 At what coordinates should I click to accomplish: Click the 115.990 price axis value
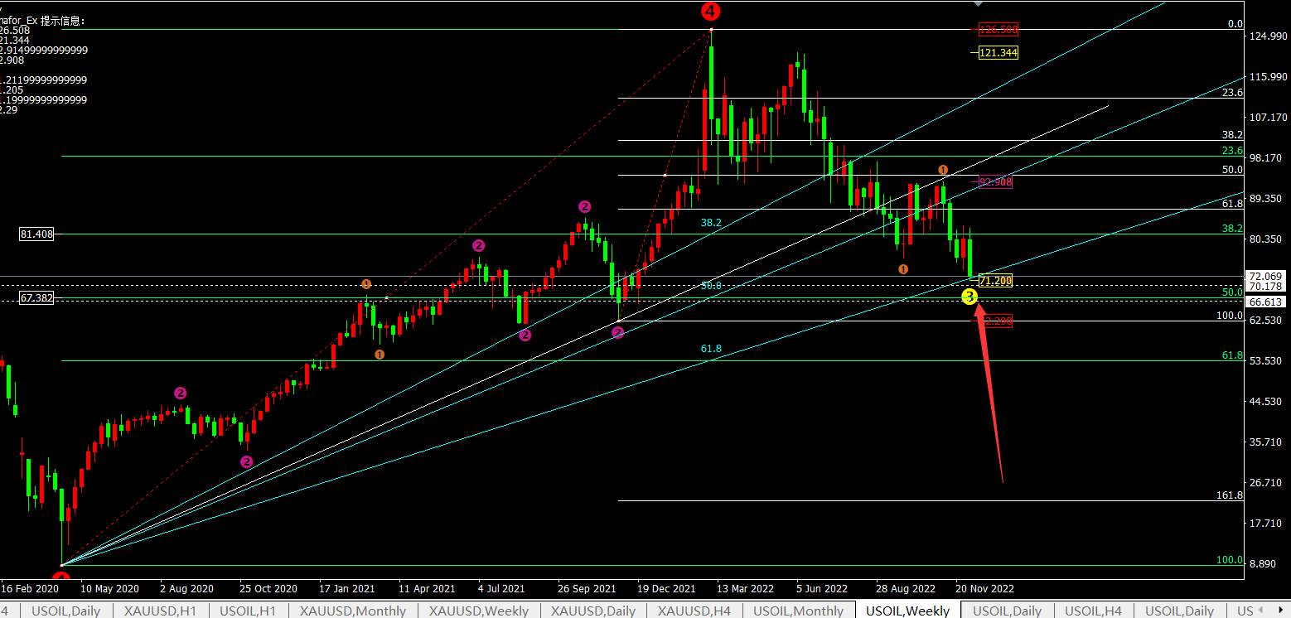(x=1267, y=77)
